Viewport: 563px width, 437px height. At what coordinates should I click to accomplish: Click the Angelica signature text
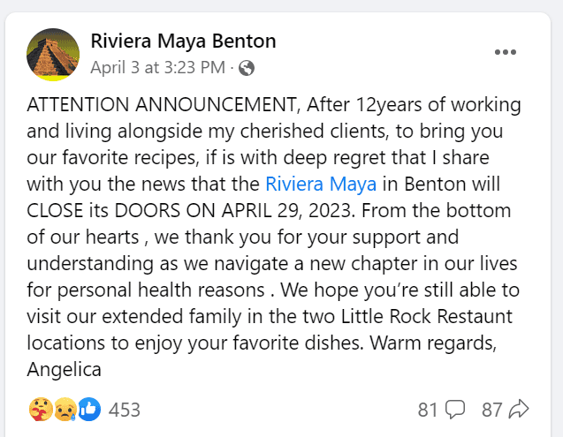pyautogui.click(x=65, y=369)
